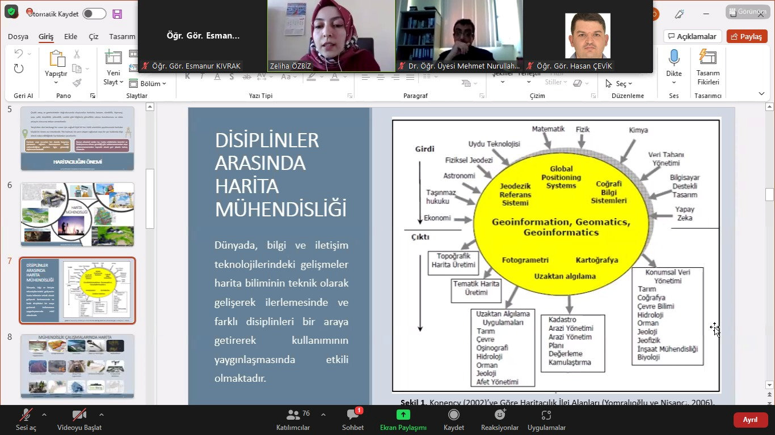Switch to the Çiz ribbon tab
775x435 pixels.
tap(94, 36)
